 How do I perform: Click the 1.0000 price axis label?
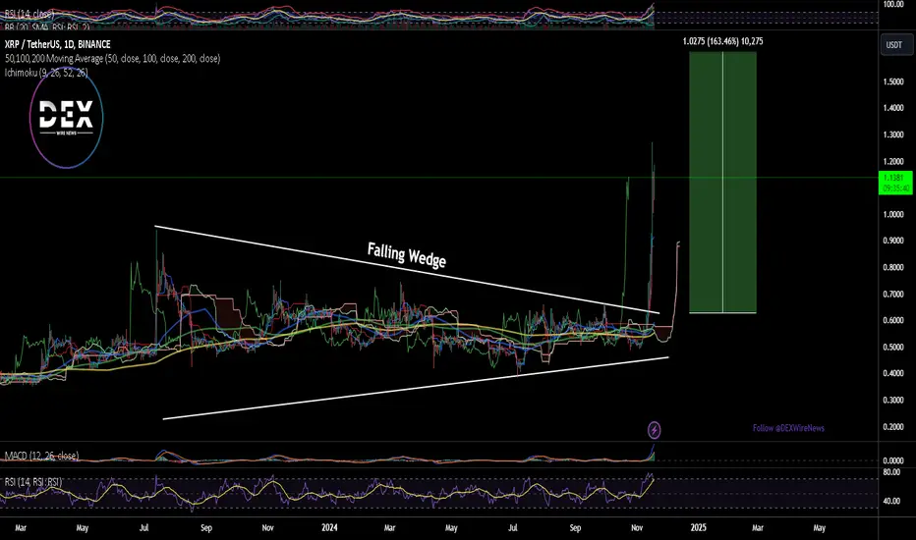[893, 214]
